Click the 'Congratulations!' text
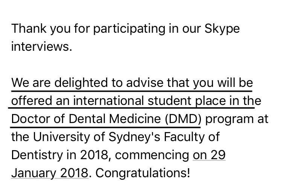281x187 pixels. point(143,173)
